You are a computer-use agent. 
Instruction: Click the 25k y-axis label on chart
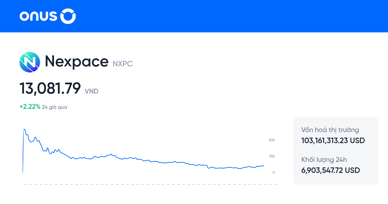coord(271,156)
